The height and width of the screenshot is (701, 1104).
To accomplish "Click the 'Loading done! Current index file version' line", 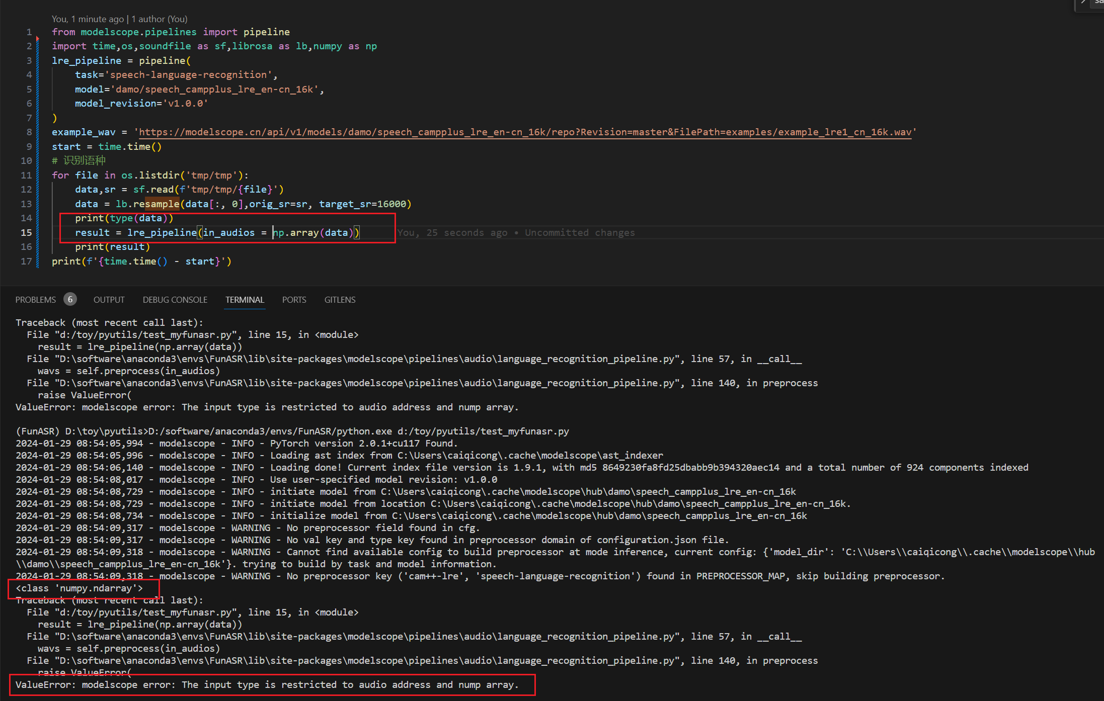I will pyautogui.click(x=522, y=468).
